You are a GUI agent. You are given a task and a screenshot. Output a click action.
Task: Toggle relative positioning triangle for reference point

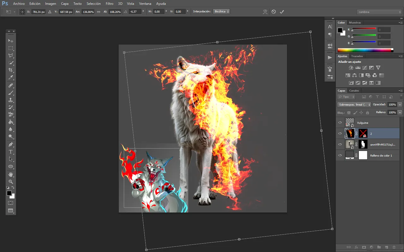tap(50, 12)
